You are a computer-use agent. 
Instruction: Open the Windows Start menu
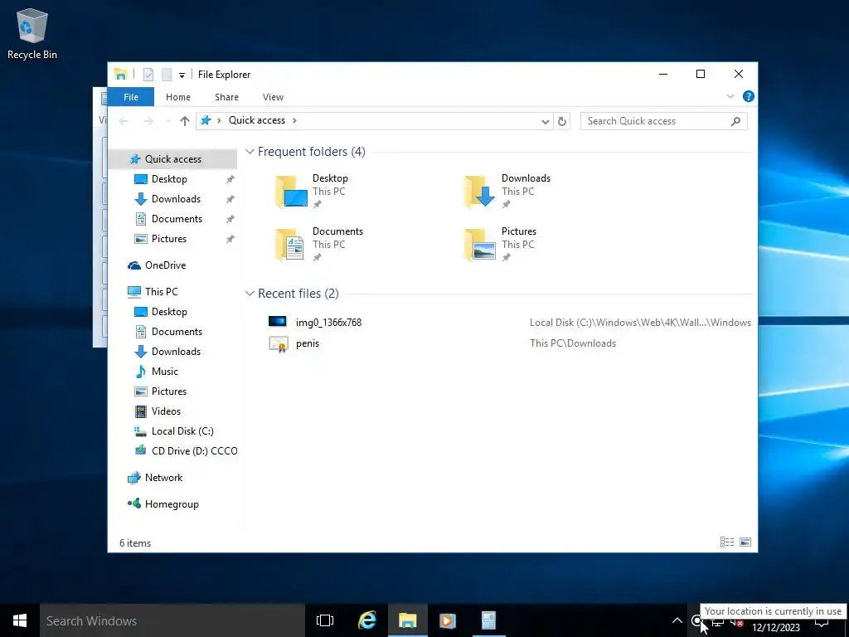click(20, 620)
